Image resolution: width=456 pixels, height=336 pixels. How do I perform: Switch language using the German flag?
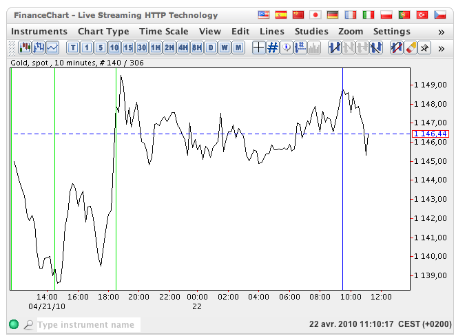tap(333, 14)
